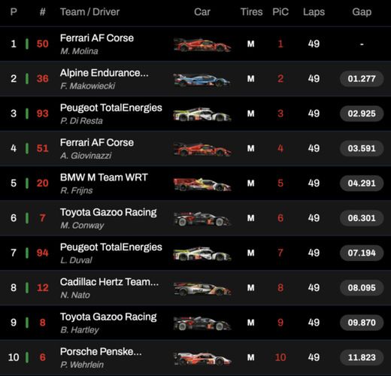Select the blue Alpine #36 car image

pos(202,80)
